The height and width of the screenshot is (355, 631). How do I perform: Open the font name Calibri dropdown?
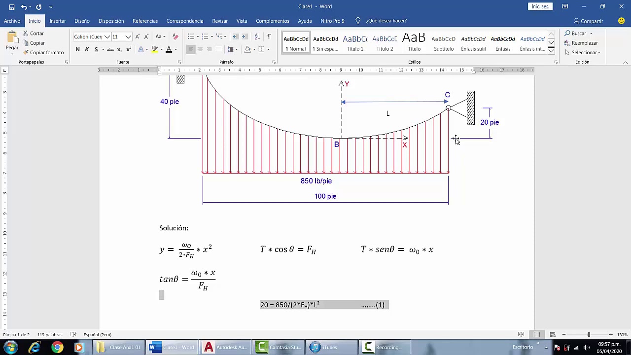point(107,37)
